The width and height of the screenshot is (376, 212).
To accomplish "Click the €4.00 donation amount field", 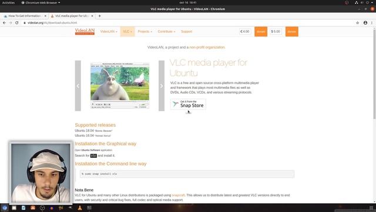I will (244, 31).
